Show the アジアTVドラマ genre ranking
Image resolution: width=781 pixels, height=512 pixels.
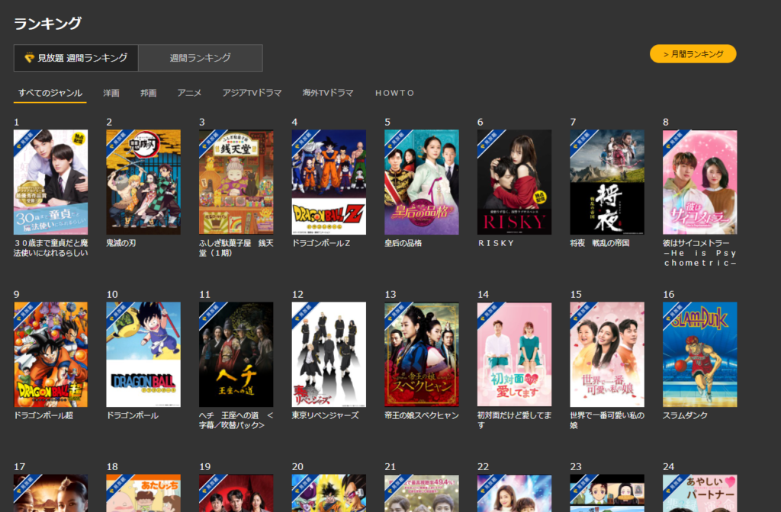pyautogui.click(x=252, y=93)
